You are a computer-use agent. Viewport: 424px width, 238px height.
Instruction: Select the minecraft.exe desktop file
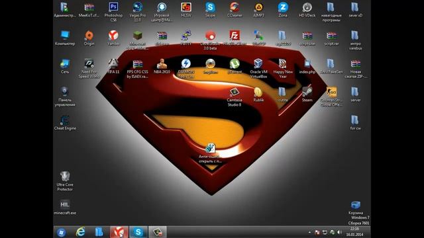coord(65,205)
